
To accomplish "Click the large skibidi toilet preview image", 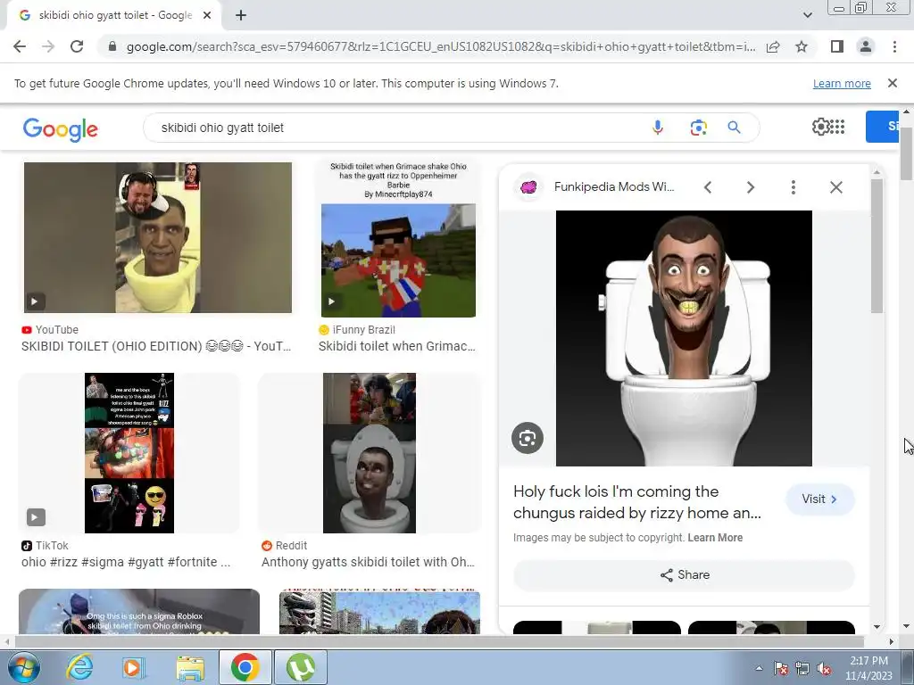I will tap(684, 338).
